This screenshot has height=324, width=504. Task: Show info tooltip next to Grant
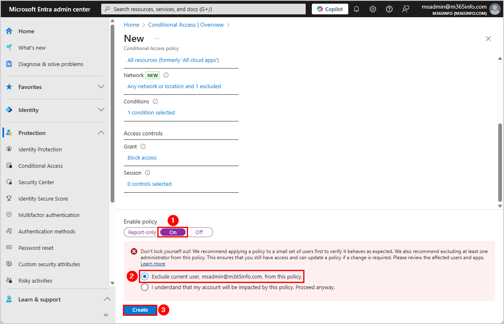pyautogui.click(x=143, y=146)
